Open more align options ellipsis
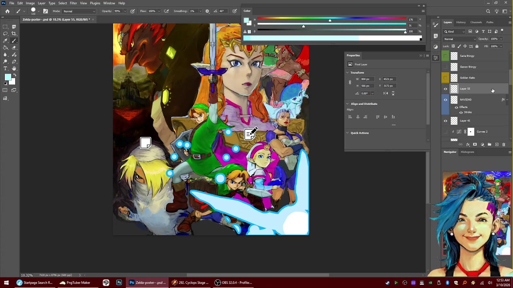 click(394, 125)
